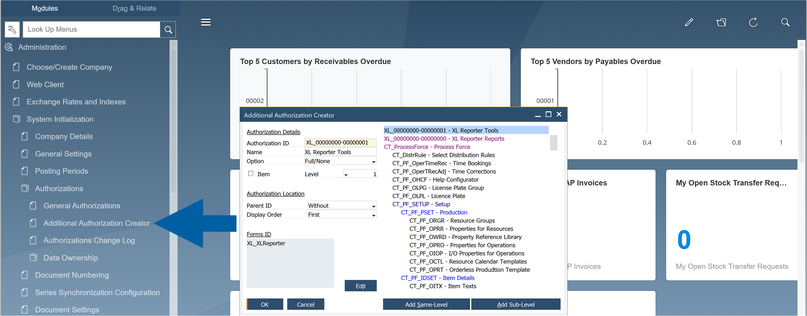
Task: Click the book icon next to Authorizations
Action: 25,188
